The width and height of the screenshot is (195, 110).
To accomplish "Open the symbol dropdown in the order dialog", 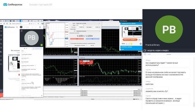I will (x=88, y=23).
